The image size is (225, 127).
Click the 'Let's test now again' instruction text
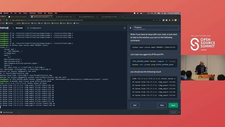click(x=147, y=54)
